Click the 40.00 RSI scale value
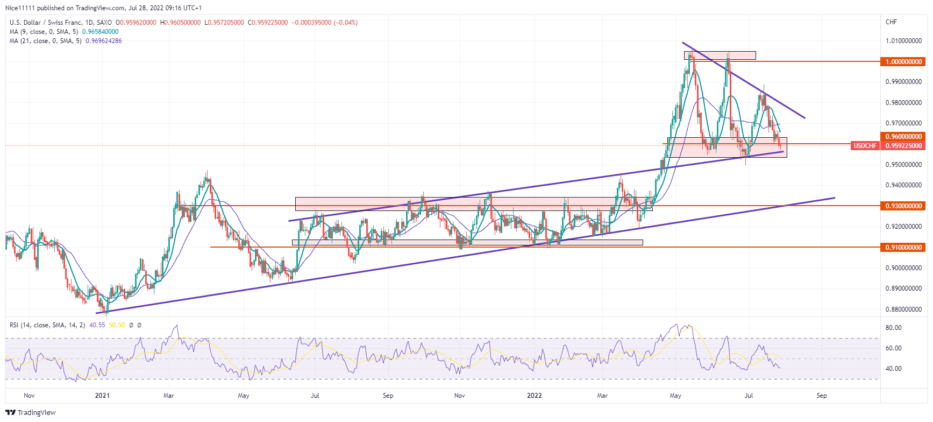The image size is (933, 422). click(x=893, y=369)
